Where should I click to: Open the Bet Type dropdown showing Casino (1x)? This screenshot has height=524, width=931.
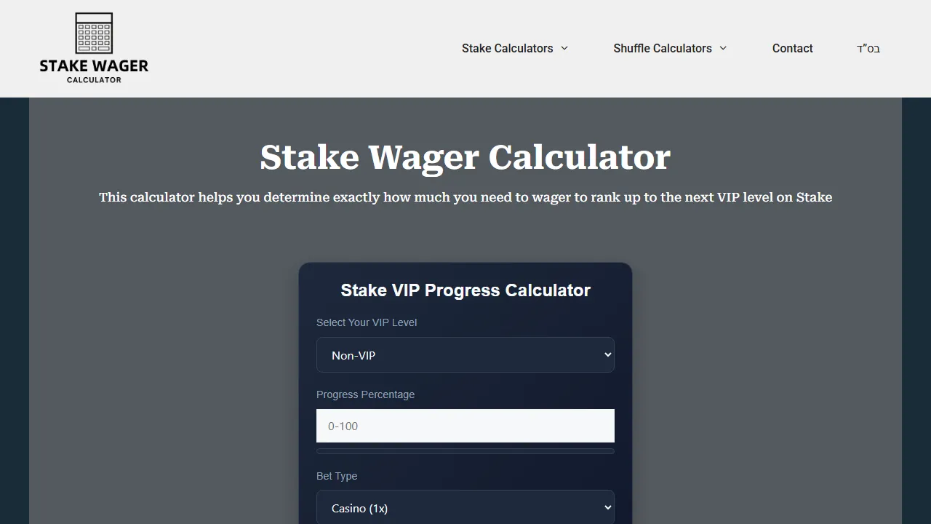tap(465, 507)
